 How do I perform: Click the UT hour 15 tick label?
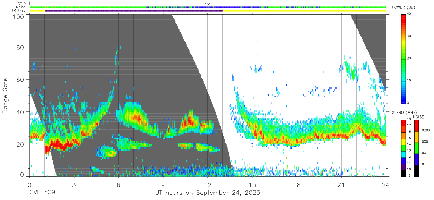252,185
